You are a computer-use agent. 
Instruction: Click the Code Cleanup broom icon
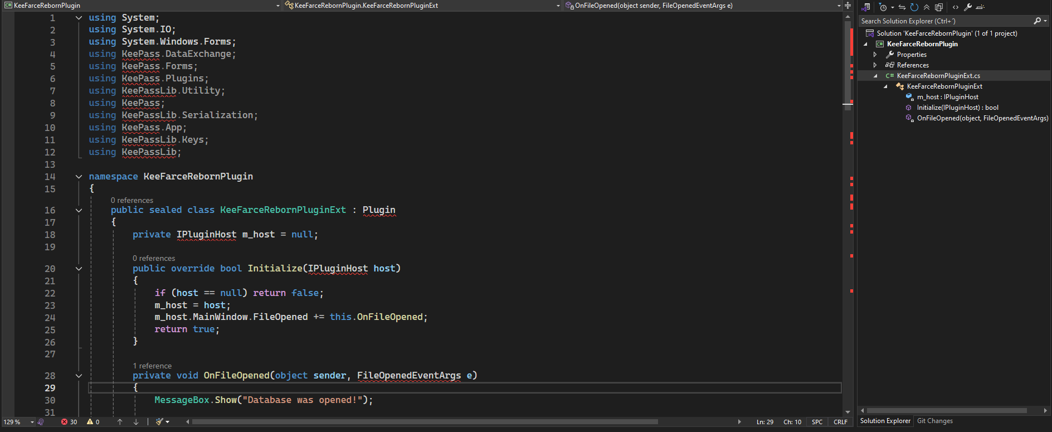(x=159, y=422)
